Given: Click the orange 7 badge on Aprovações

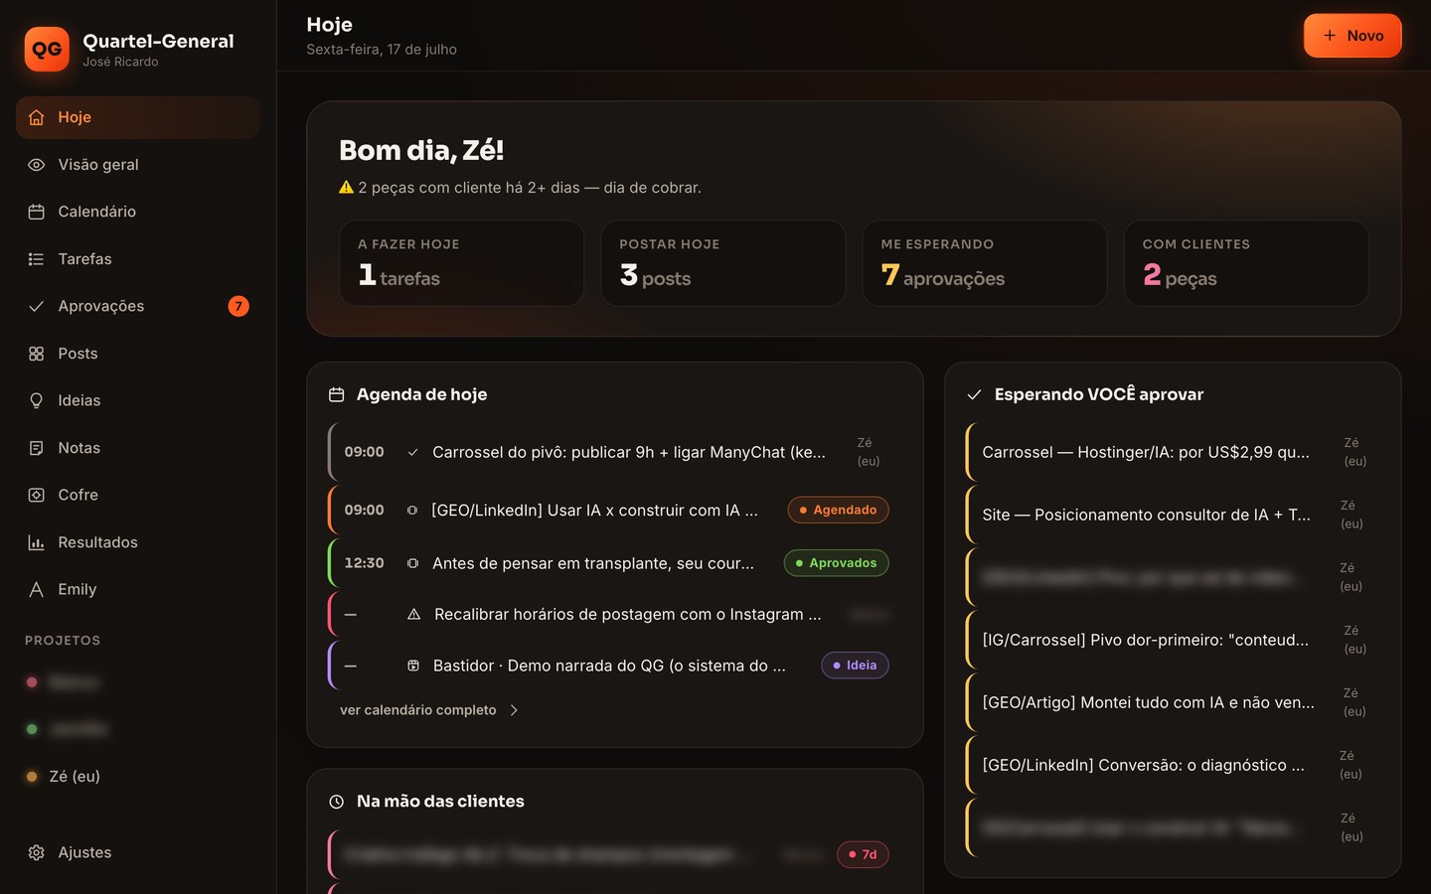Looking at the screenshot, I should tap(238, 306).
